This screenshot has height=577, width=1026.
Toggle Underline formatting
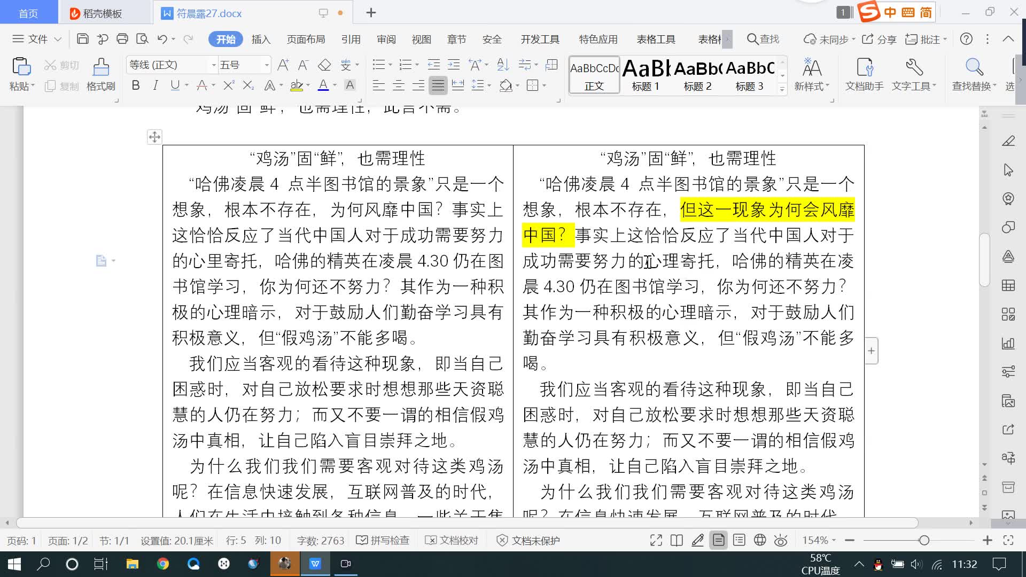[x=175, y=85]
